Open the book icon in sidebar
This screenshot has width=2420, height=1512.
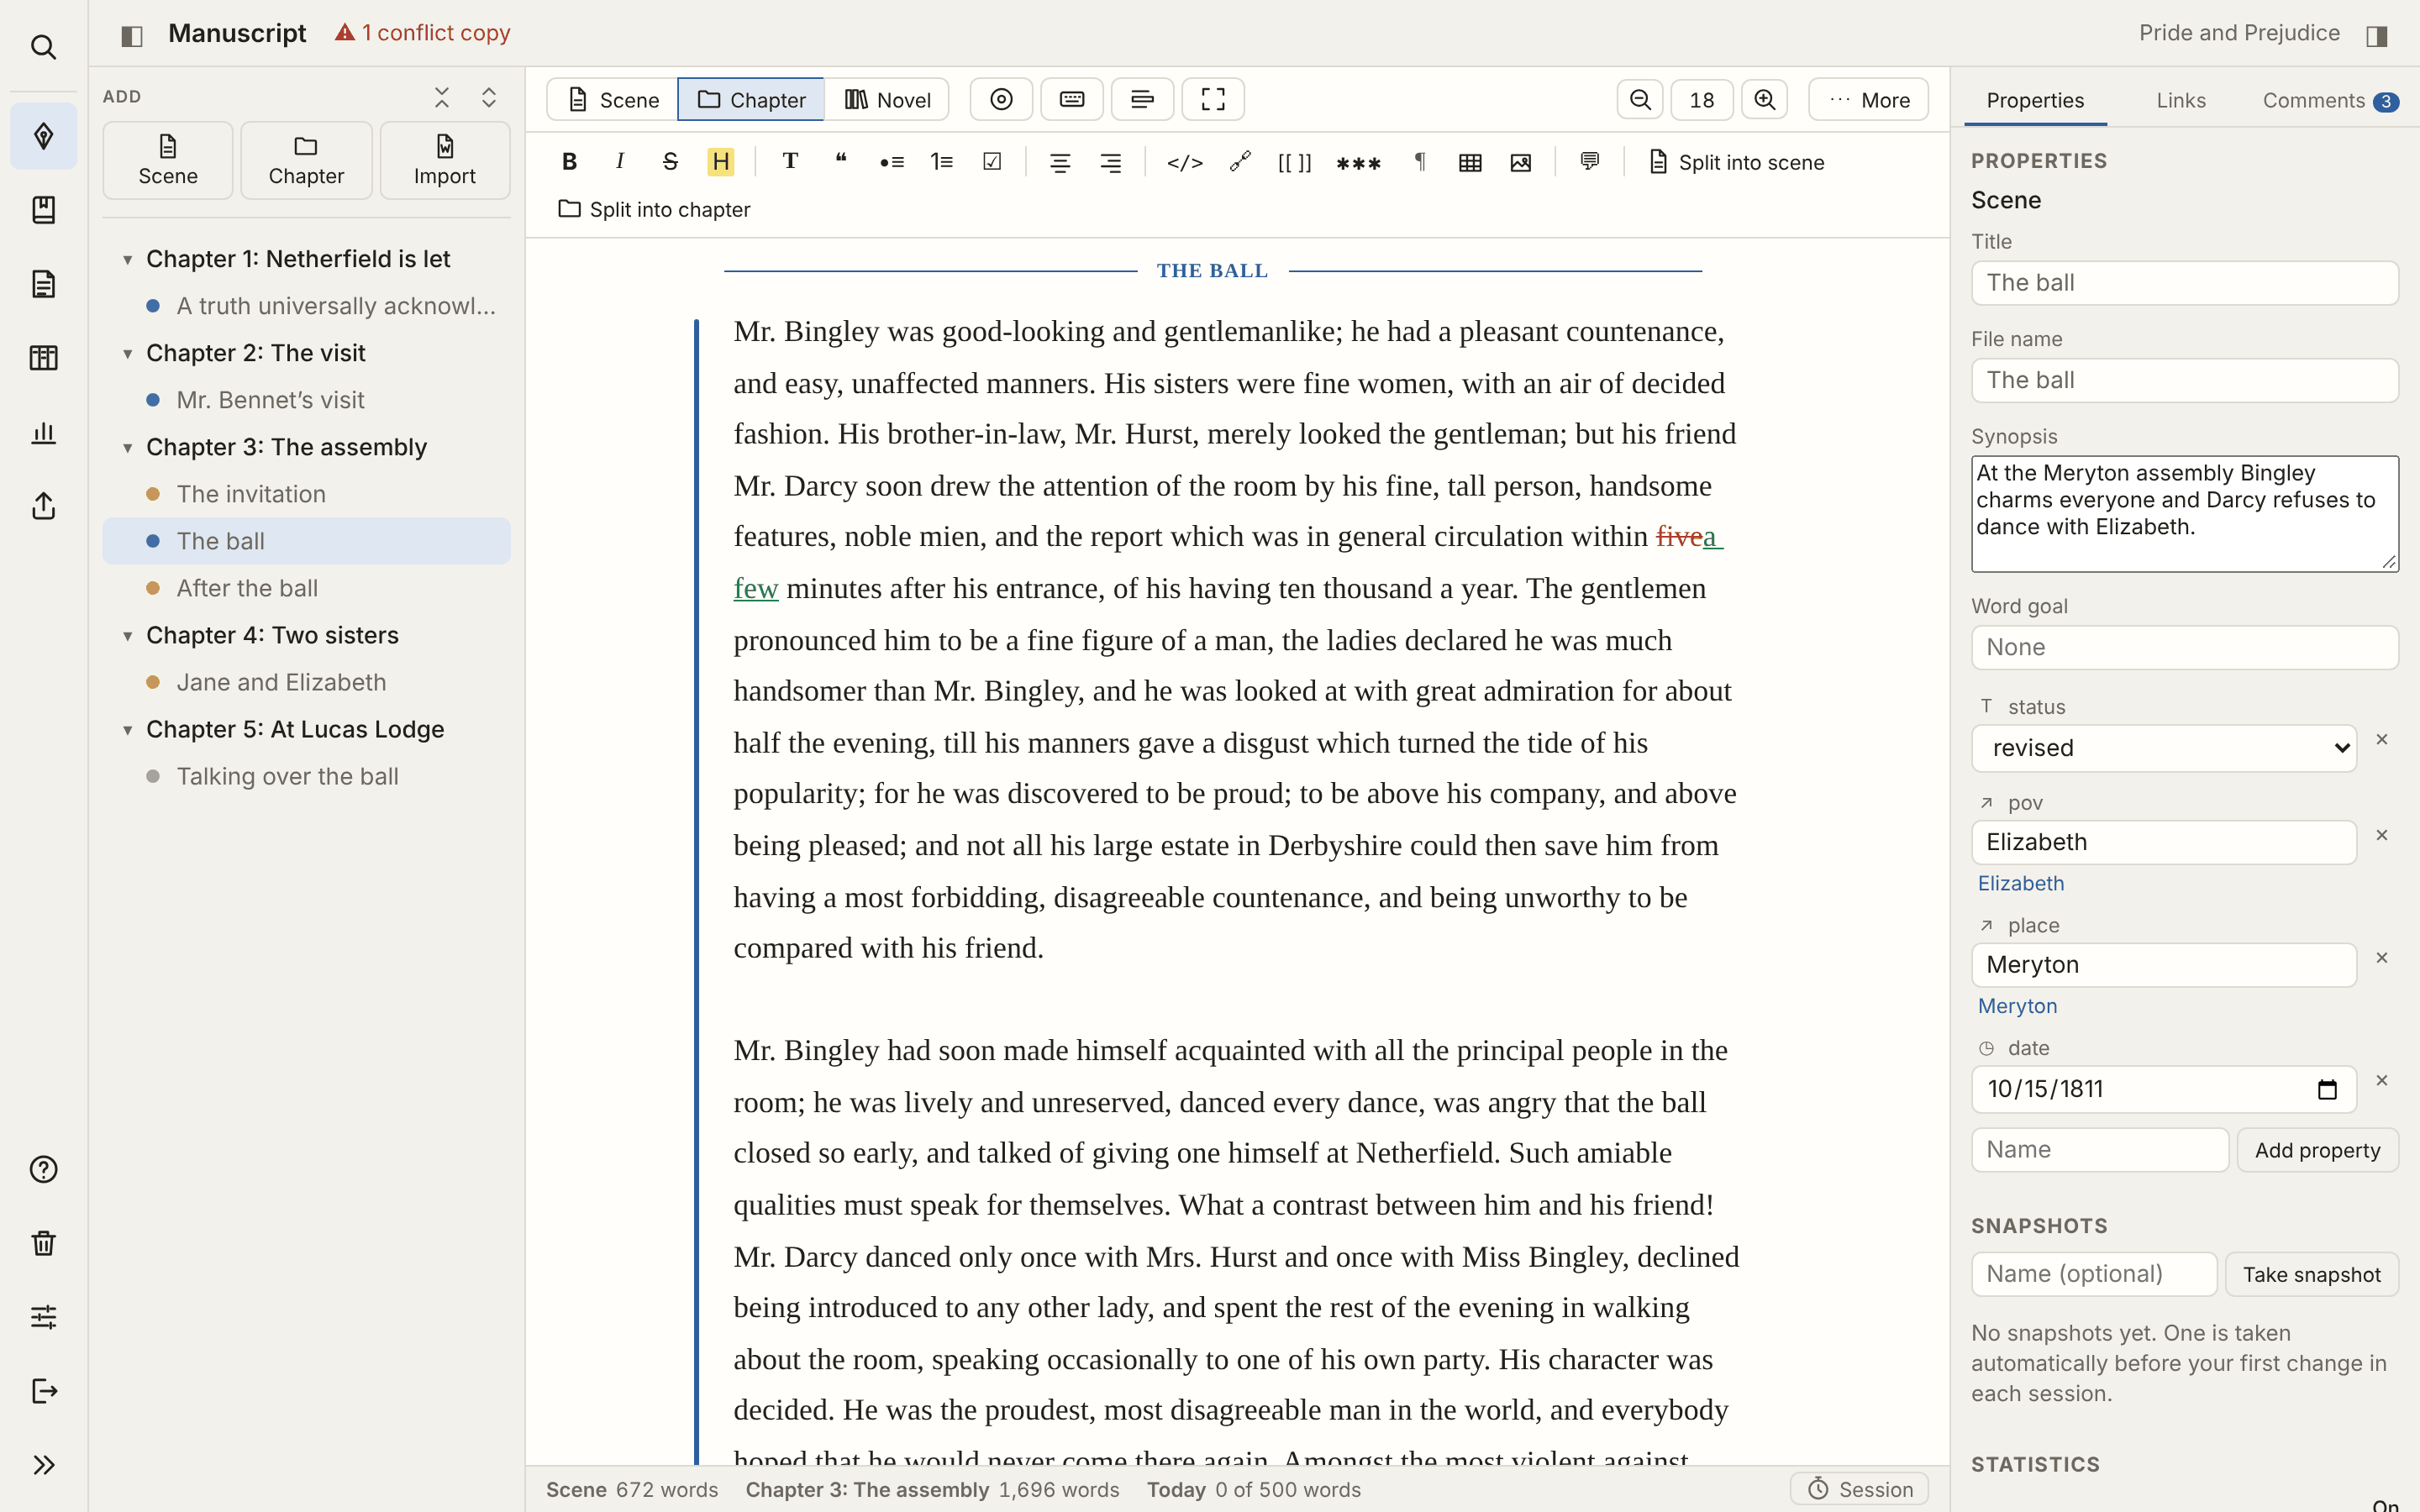[x=43, y=210]
